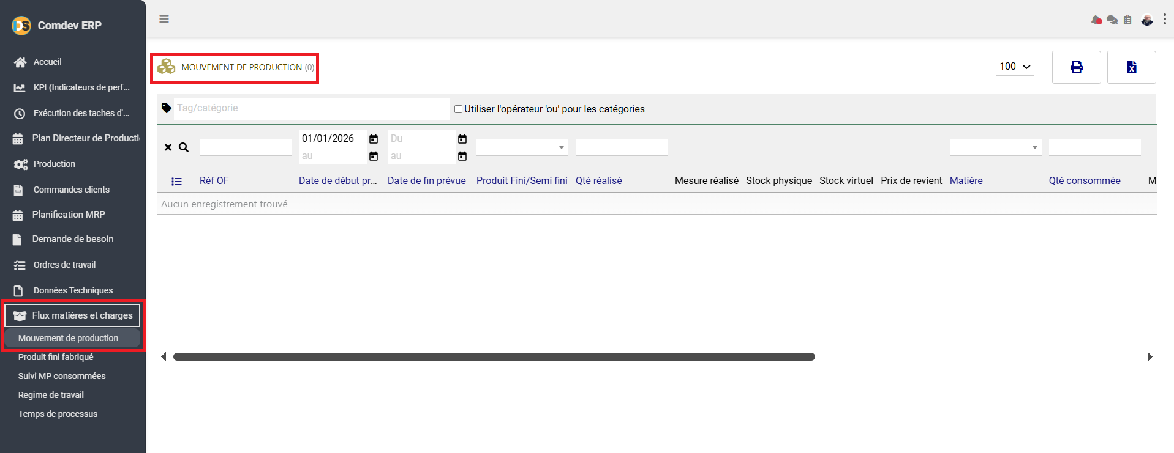
Task: Toggle the hamburger sidebar menu
Action: click(164, 19)
